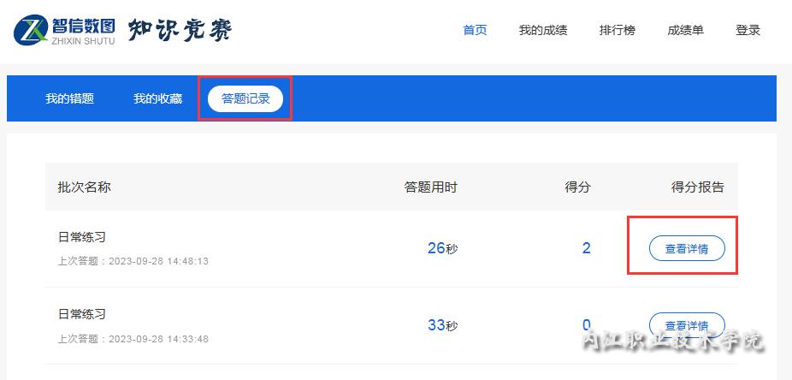Click the 批次名称 column header
Screen dimensions: 792x380
(84, 187)
